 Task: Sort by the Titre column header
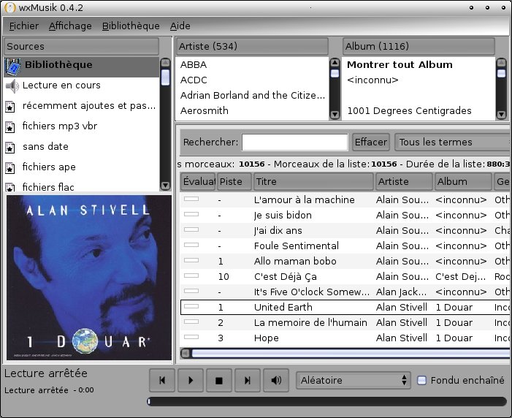click(313, 182)
